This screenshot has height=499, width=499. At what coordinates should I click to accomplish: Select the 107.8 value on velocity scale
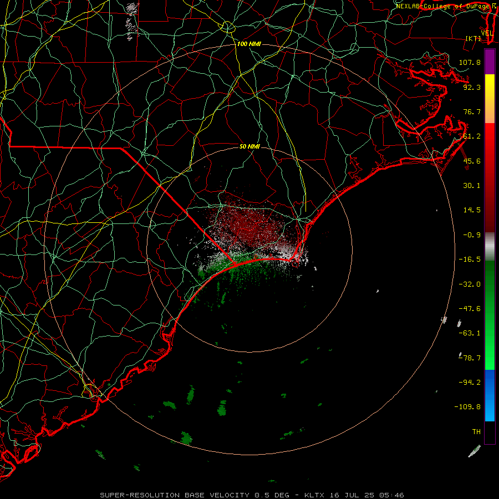[470, 62]
